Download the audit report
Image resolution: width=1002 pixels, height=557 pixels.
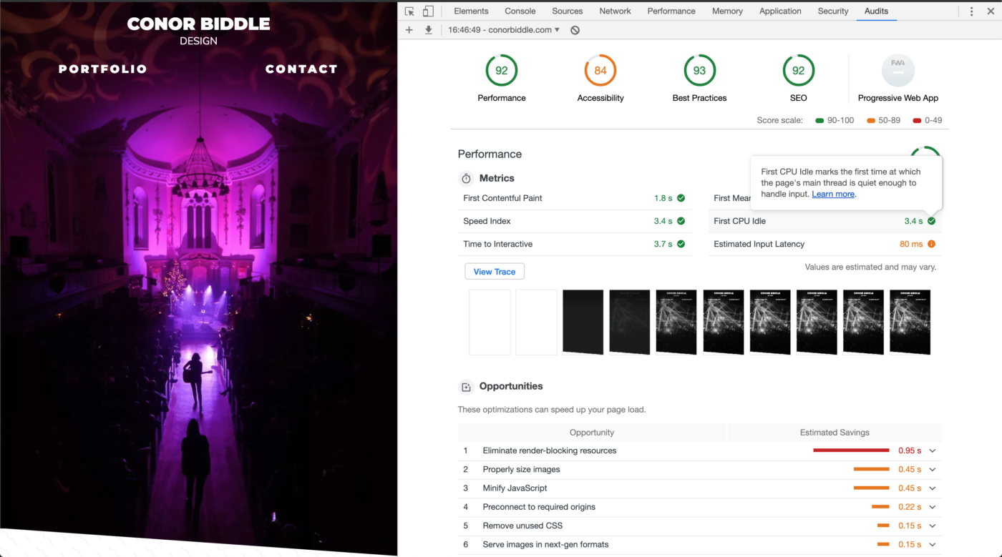[429, 30]
